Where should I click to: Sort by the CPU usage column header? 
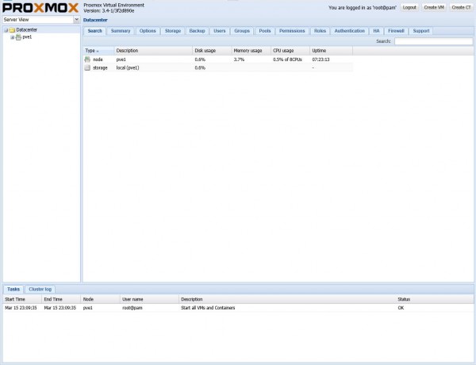click(290, 51)
